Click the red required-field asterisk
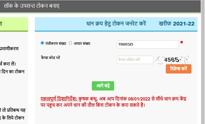The image size is (205, 124). pos(181,42)
